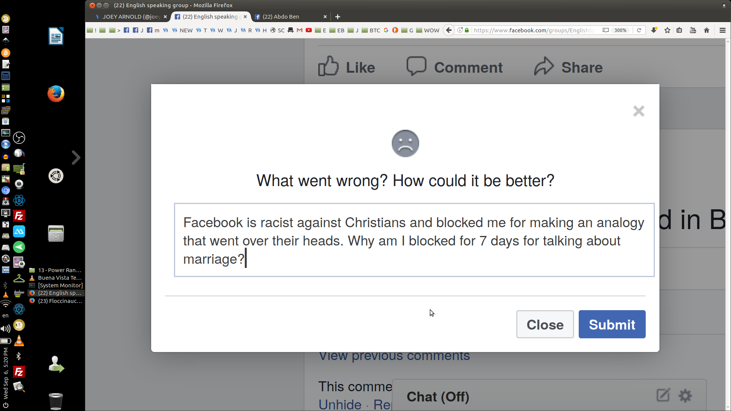Image resolution: width=731 pixels, height=411 pixels.
Task: Switch to (23) Floccinauc... Firefox window
Action: coord(56,301)
